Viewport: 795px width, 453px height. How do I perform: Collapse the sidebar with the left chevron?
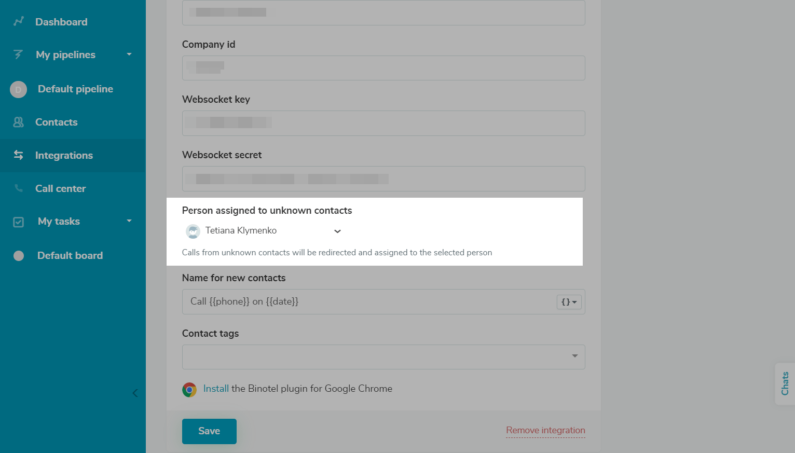click(x=135, y=393)
